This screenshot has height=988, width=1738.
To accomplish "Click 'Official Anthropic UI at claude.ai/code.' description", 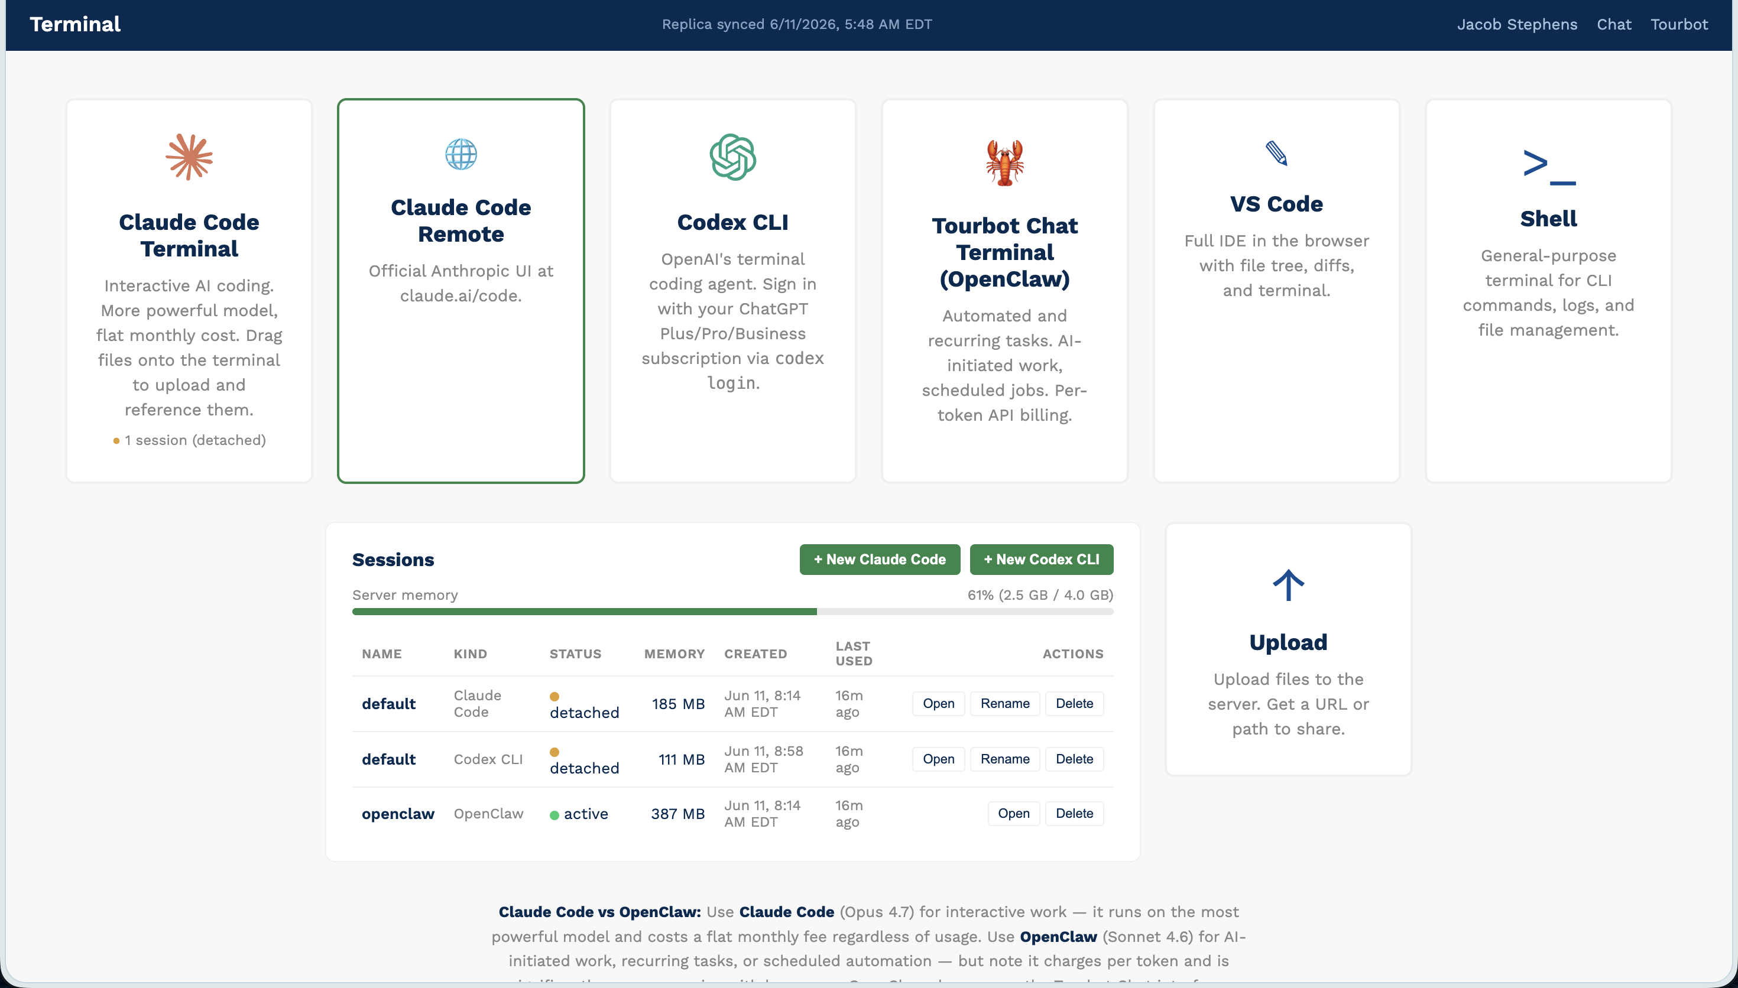I will (x=461, y=284).
